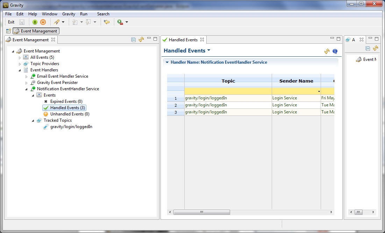Open the Handled Events title dropdown
This screenshot has width=385, height=233.
pyautogui.click(x=209, y=50)
